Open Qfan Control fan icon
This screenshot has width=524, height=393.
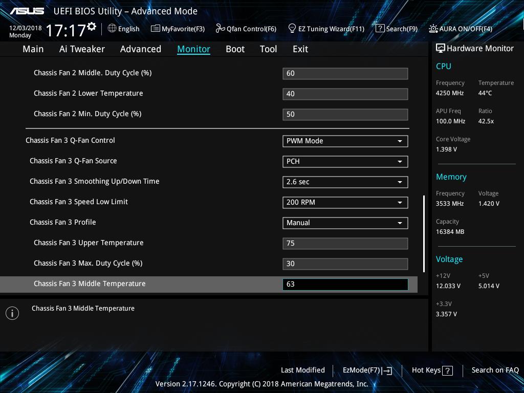220,29
